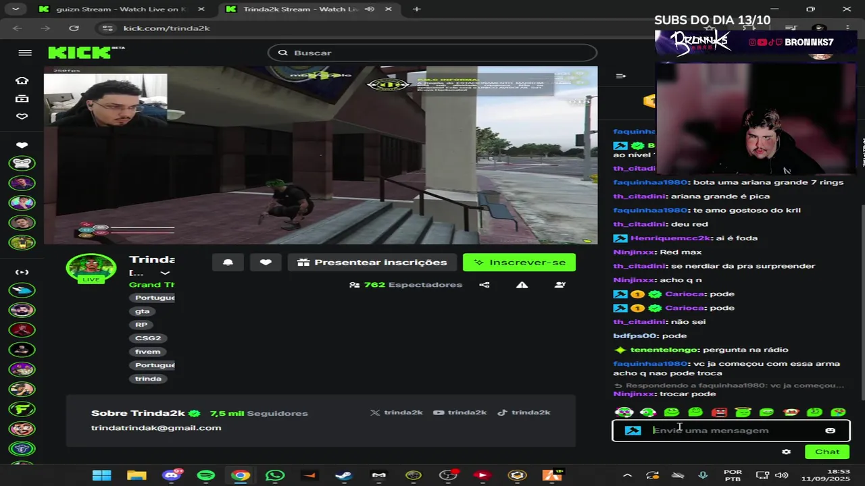The width and height of the screenshot is (865, 486).
Task: Open the volume control in system tray
Action: [x=782, y=475]
